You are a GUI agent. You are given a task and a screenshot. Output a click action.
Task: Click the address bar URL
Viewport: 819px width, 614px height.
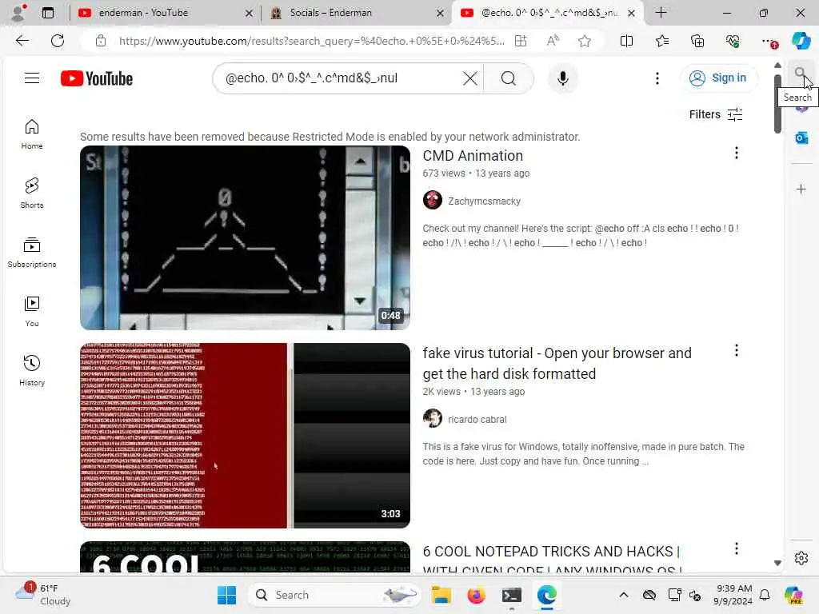[311, 41]
